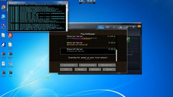Open Direct Connect dialog
Viewport: 173px width, 97px height.
pos(88,65)
